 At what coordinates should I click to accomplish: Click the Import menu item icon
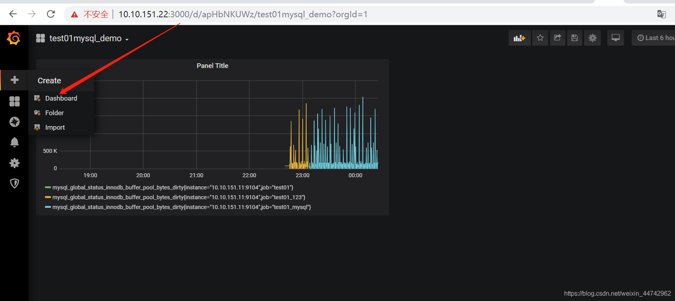click(37, 127)
